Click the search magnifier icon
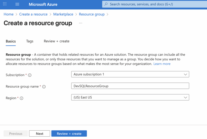 point(106,4)
